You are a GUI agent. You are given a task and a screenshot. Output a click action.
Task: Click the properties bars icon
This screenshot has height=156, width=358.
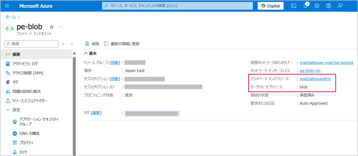pos(15,143)
